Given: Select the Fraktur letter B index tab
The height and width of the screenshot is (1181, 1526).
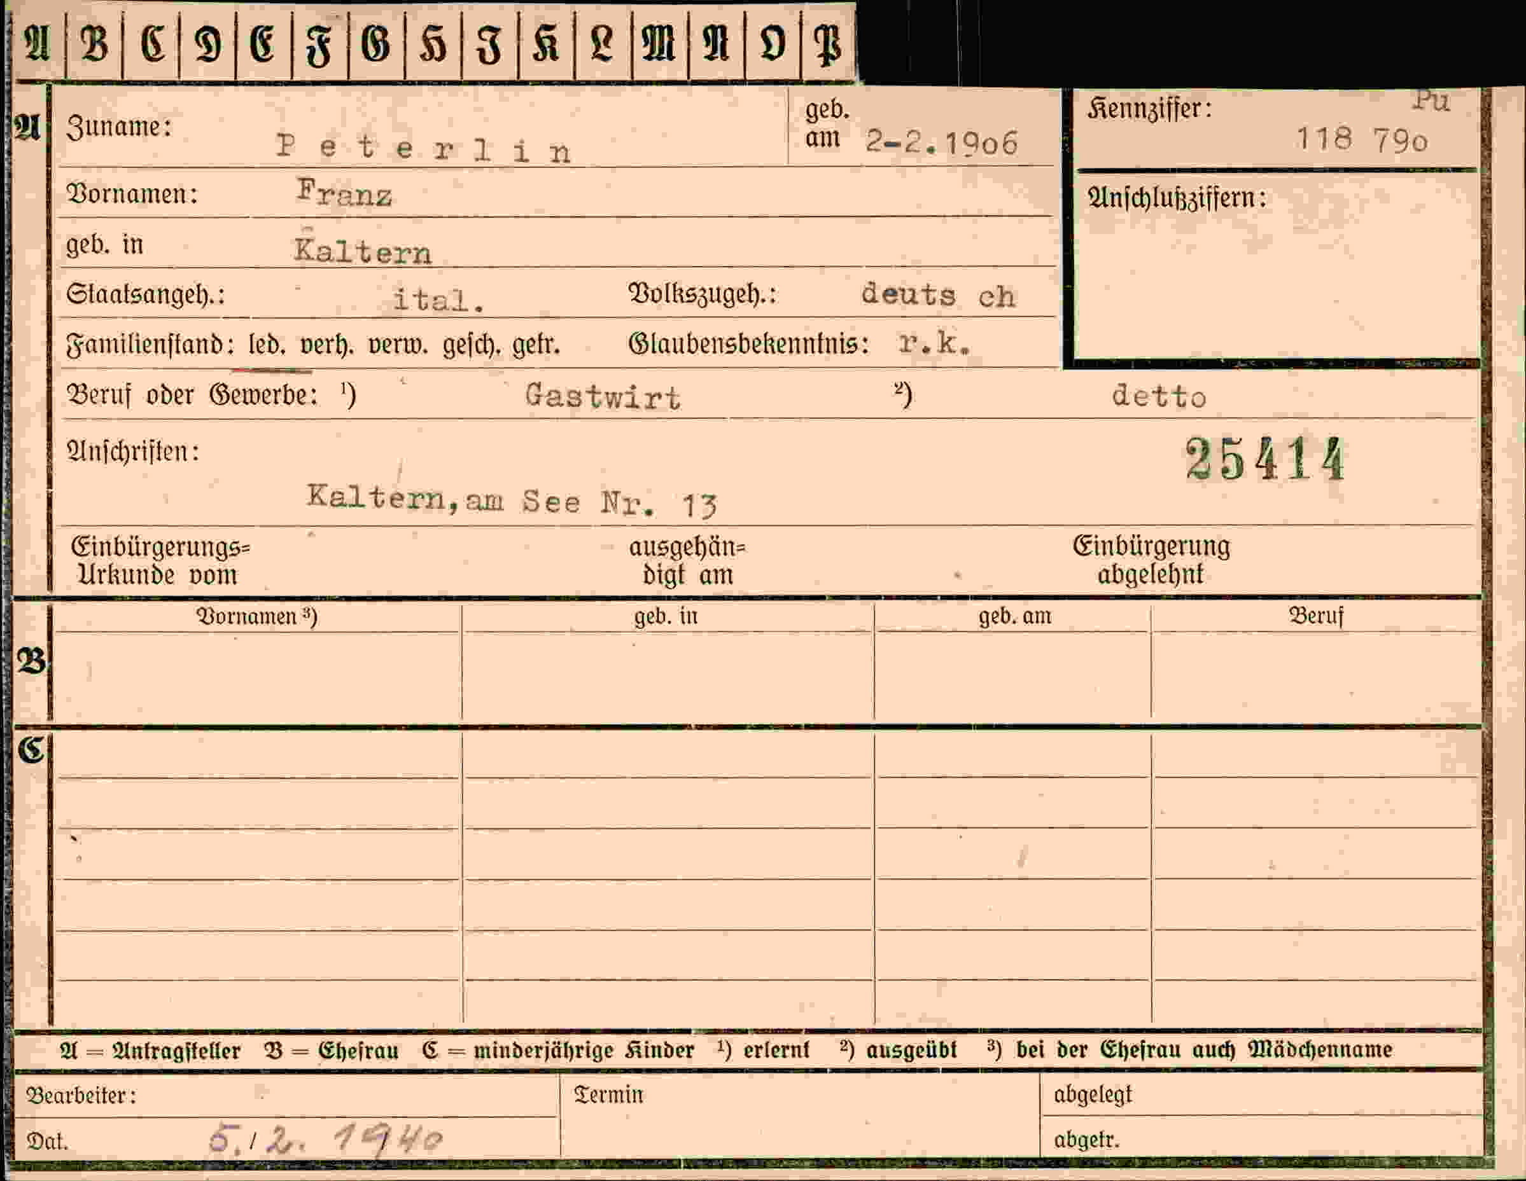Looking at the screenshot, I should click(x=94, y=44).
